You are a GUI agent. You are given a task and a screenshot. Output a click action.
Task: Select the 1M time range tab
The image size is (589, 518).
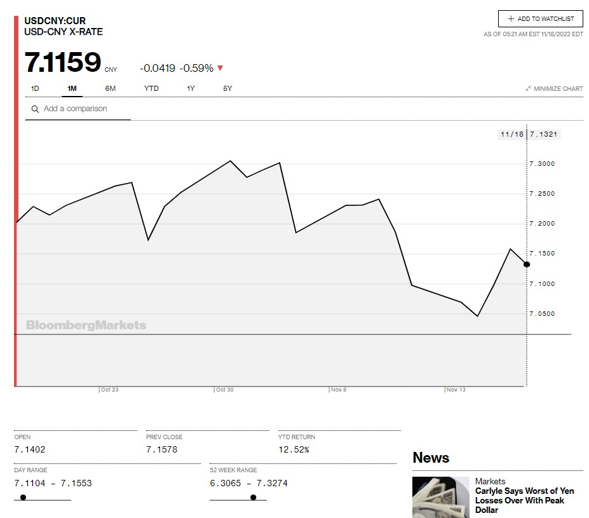[x=72, y=88]
